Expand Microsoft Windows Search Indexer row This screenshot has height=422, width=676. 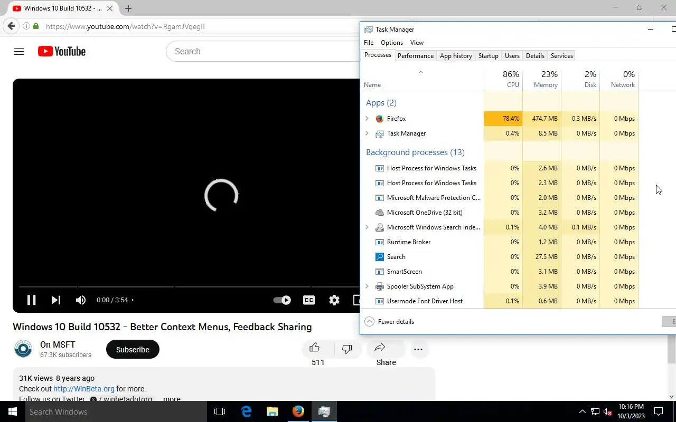pyautogui.click(x=367, y=227)
